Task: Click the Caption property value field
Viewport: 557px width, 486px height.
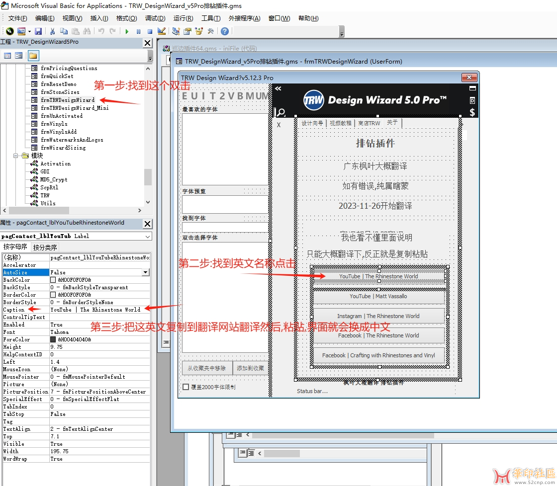Action: pos(99,310)
